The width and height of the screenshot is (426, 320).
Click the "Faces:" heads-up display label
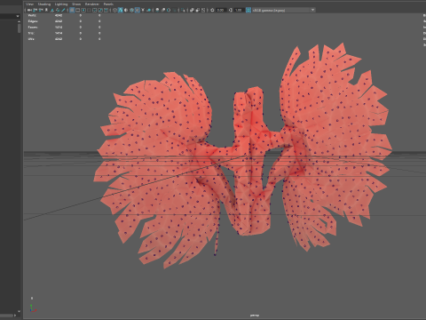pyautogui.click(x=33, y=28)
